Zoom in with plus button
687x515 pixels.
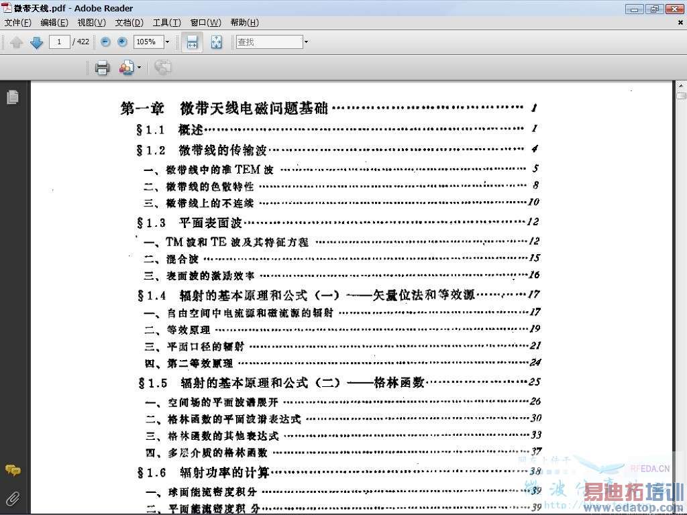pyautogui.click(x=122, y=42)
